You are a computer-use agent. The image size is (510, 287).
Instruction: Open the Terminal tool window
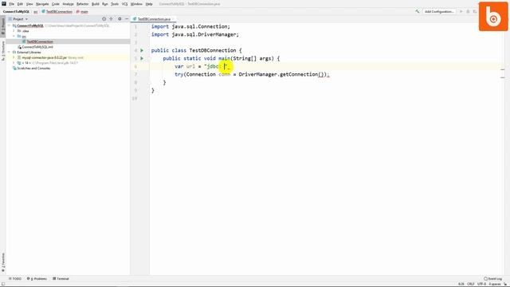(61, 279)
